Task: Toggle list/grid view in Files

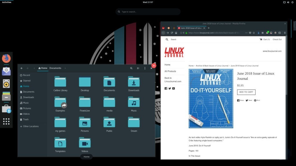Action: pyautogui.click(x=138, y=68)
